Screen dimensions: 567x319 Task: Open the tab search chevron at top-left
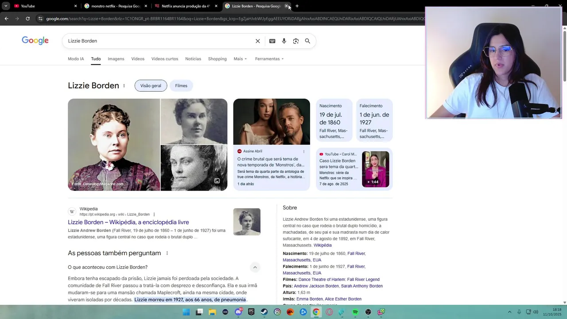click(x=6, y=6)
